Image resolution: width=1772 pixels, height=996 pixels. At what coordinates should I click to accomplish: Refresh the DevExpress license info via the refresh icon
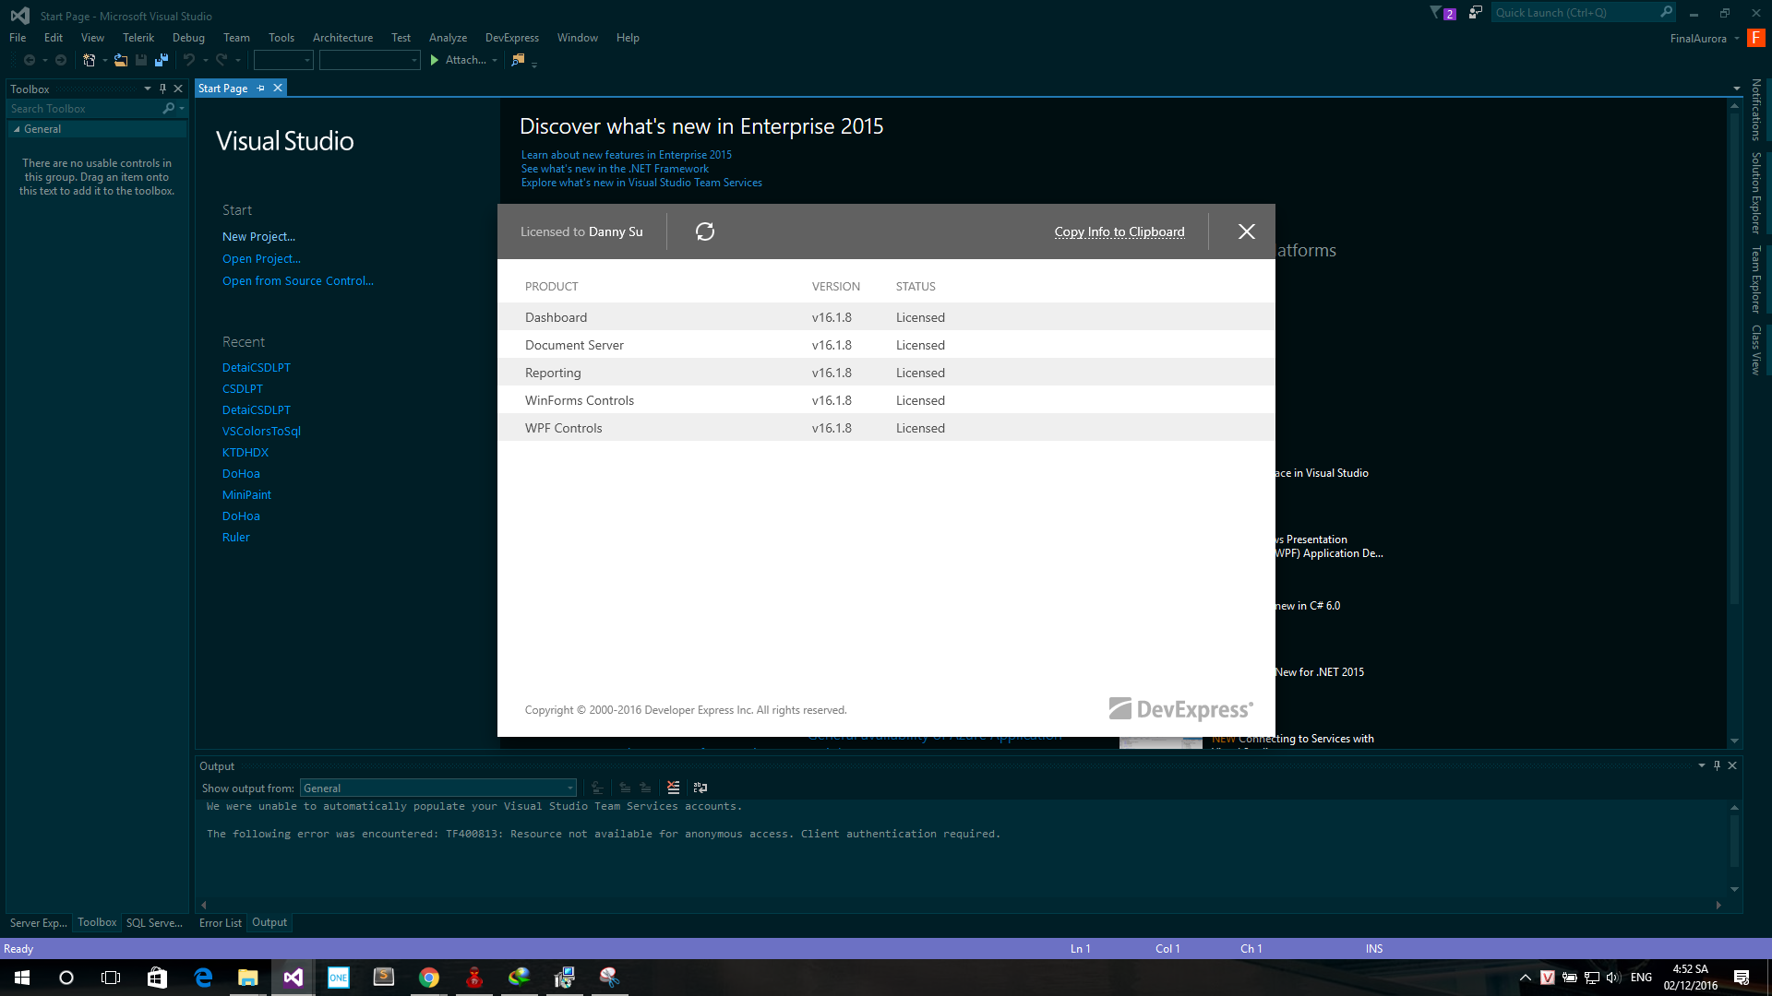pos(705,231)
